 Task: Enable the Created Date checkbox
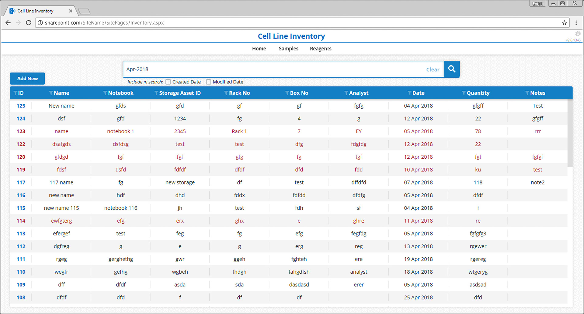point(168,82)
